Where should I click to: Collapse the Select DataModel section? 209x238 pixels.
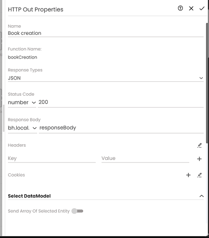(201, 196)
